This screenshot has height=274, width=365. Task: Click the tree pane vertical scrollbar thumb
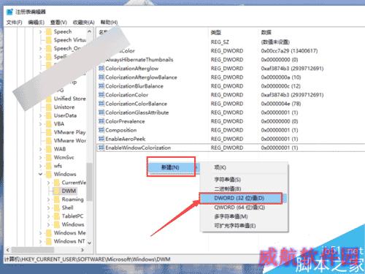pos(89,182)
